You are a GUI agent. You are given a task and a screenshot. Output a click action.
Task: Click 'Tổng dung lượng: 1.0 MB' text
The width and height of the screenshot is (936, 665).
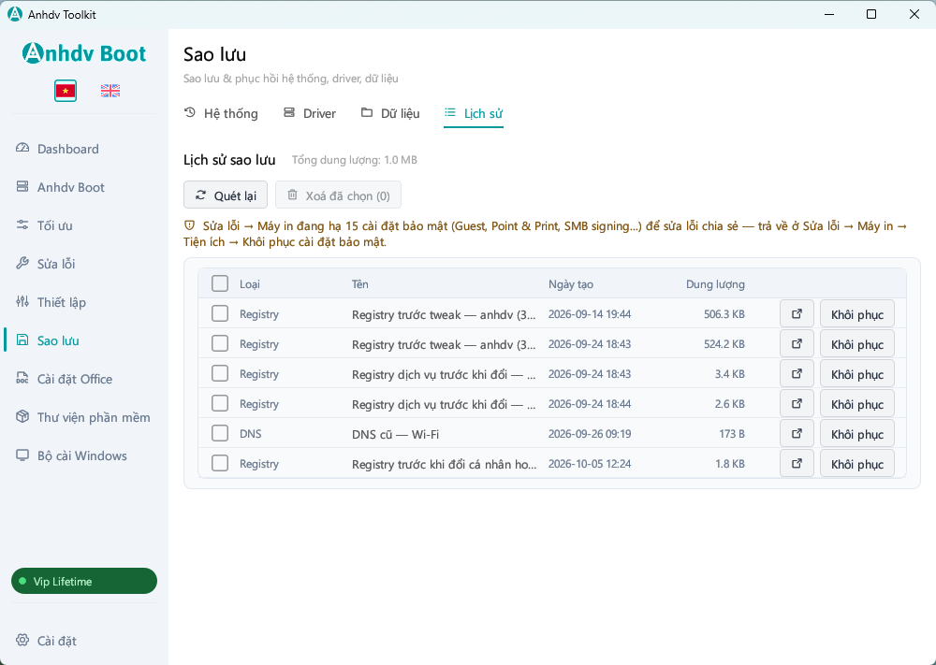click(355, 160)
